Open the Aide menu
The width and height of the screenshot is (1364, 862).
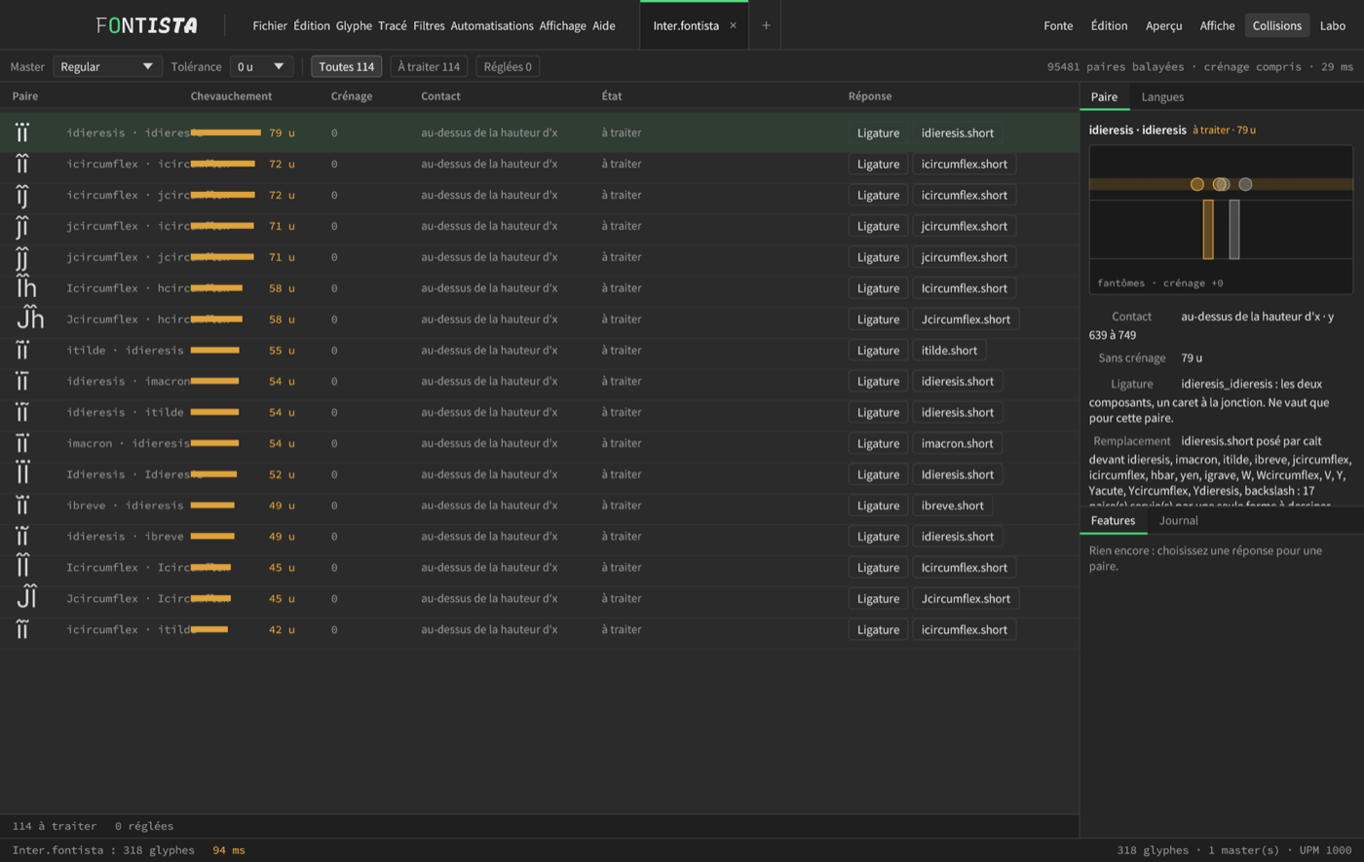604,25
